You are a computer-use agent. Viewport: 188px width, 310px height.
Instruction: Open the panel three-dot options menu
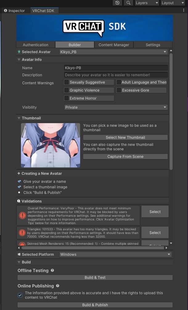(183, 10)
